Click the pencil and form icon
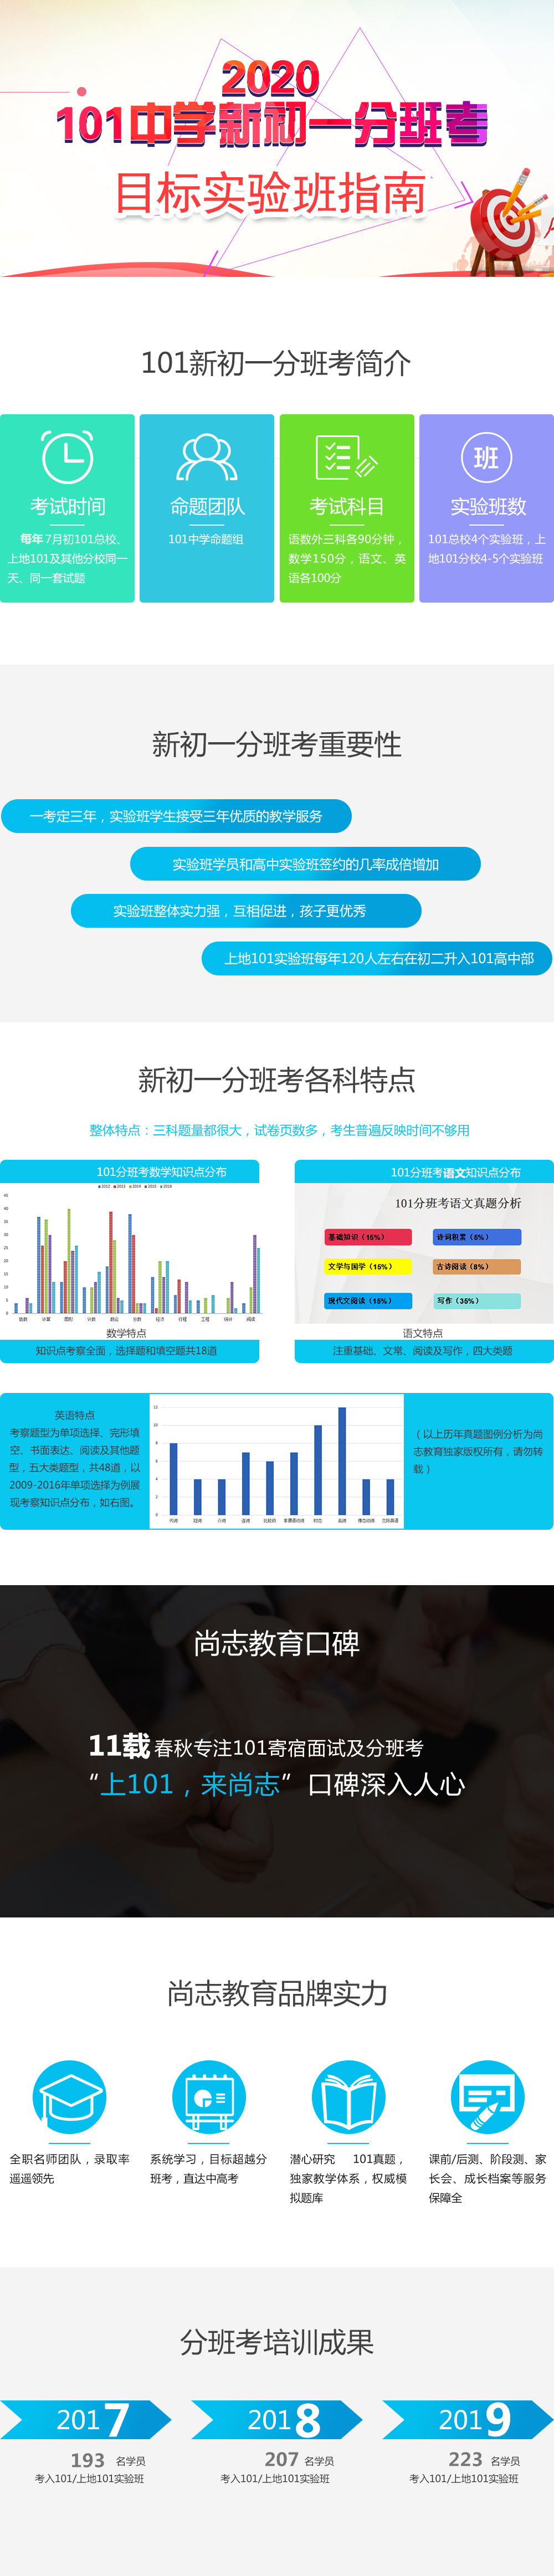Screen dimensions: 554x2576 [x=487, y=2097]
